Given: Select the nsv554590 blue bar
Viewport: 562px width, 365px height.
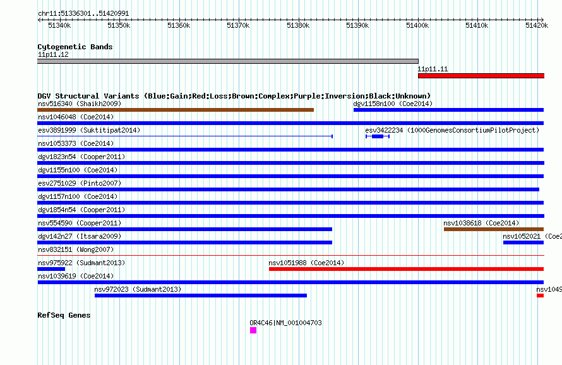Looking at the screenshot, I should [185, 229].
